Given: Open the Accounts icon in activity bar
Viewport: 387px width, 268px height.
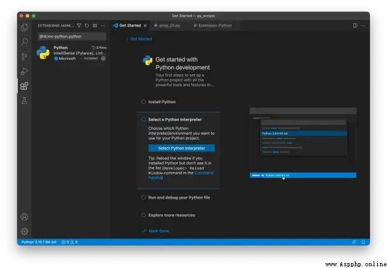Looking at the screenshot, I should coord(24,217).
